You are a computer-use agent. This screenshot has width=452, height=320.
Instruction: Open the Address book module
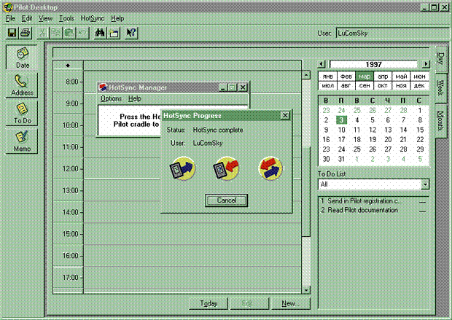(22, 85)
